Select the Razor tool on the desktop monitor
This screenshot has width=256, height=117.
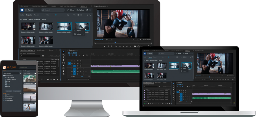point(64,60)
